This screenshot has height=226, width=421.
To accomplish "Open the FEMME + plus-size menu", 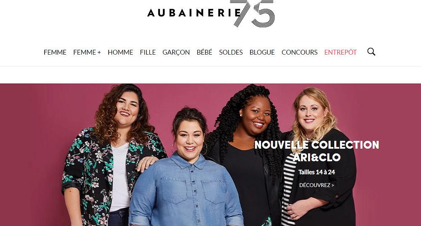I will pyautogui.click(x=87, y=52).
